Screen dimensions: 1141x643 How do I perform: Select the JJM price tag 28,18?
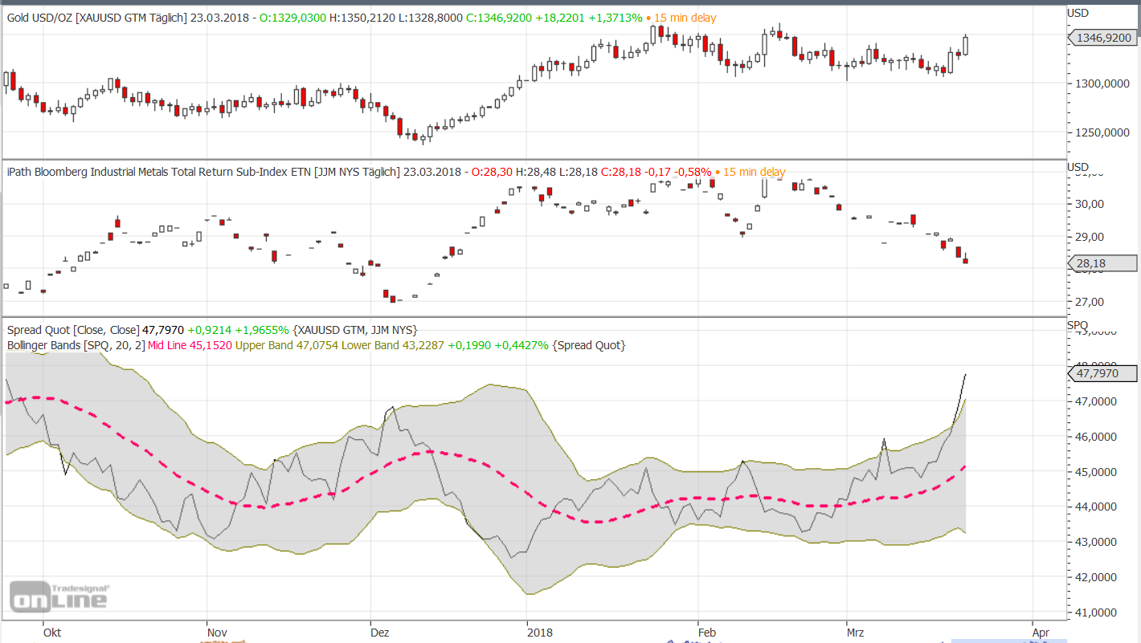tap(1104, 263)
